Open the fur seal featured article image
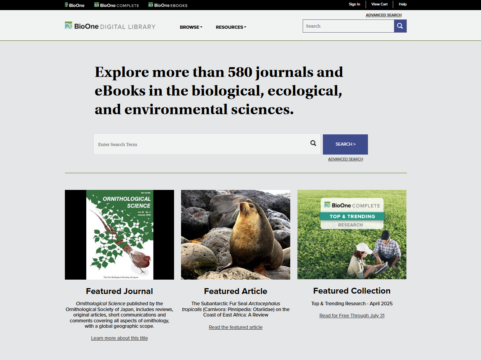The image size is (481, 360). pyautogui.click(x=235, y=235)
